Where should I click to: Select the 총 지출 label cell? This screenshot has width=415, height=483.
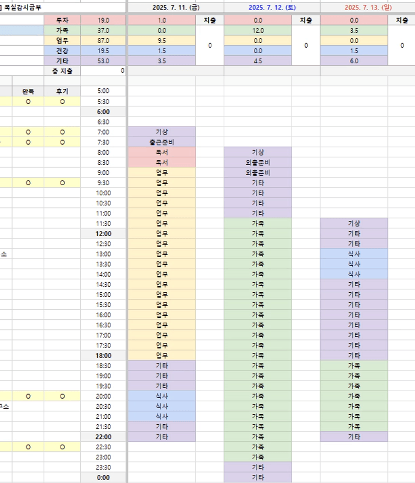[x=62, y=71]
